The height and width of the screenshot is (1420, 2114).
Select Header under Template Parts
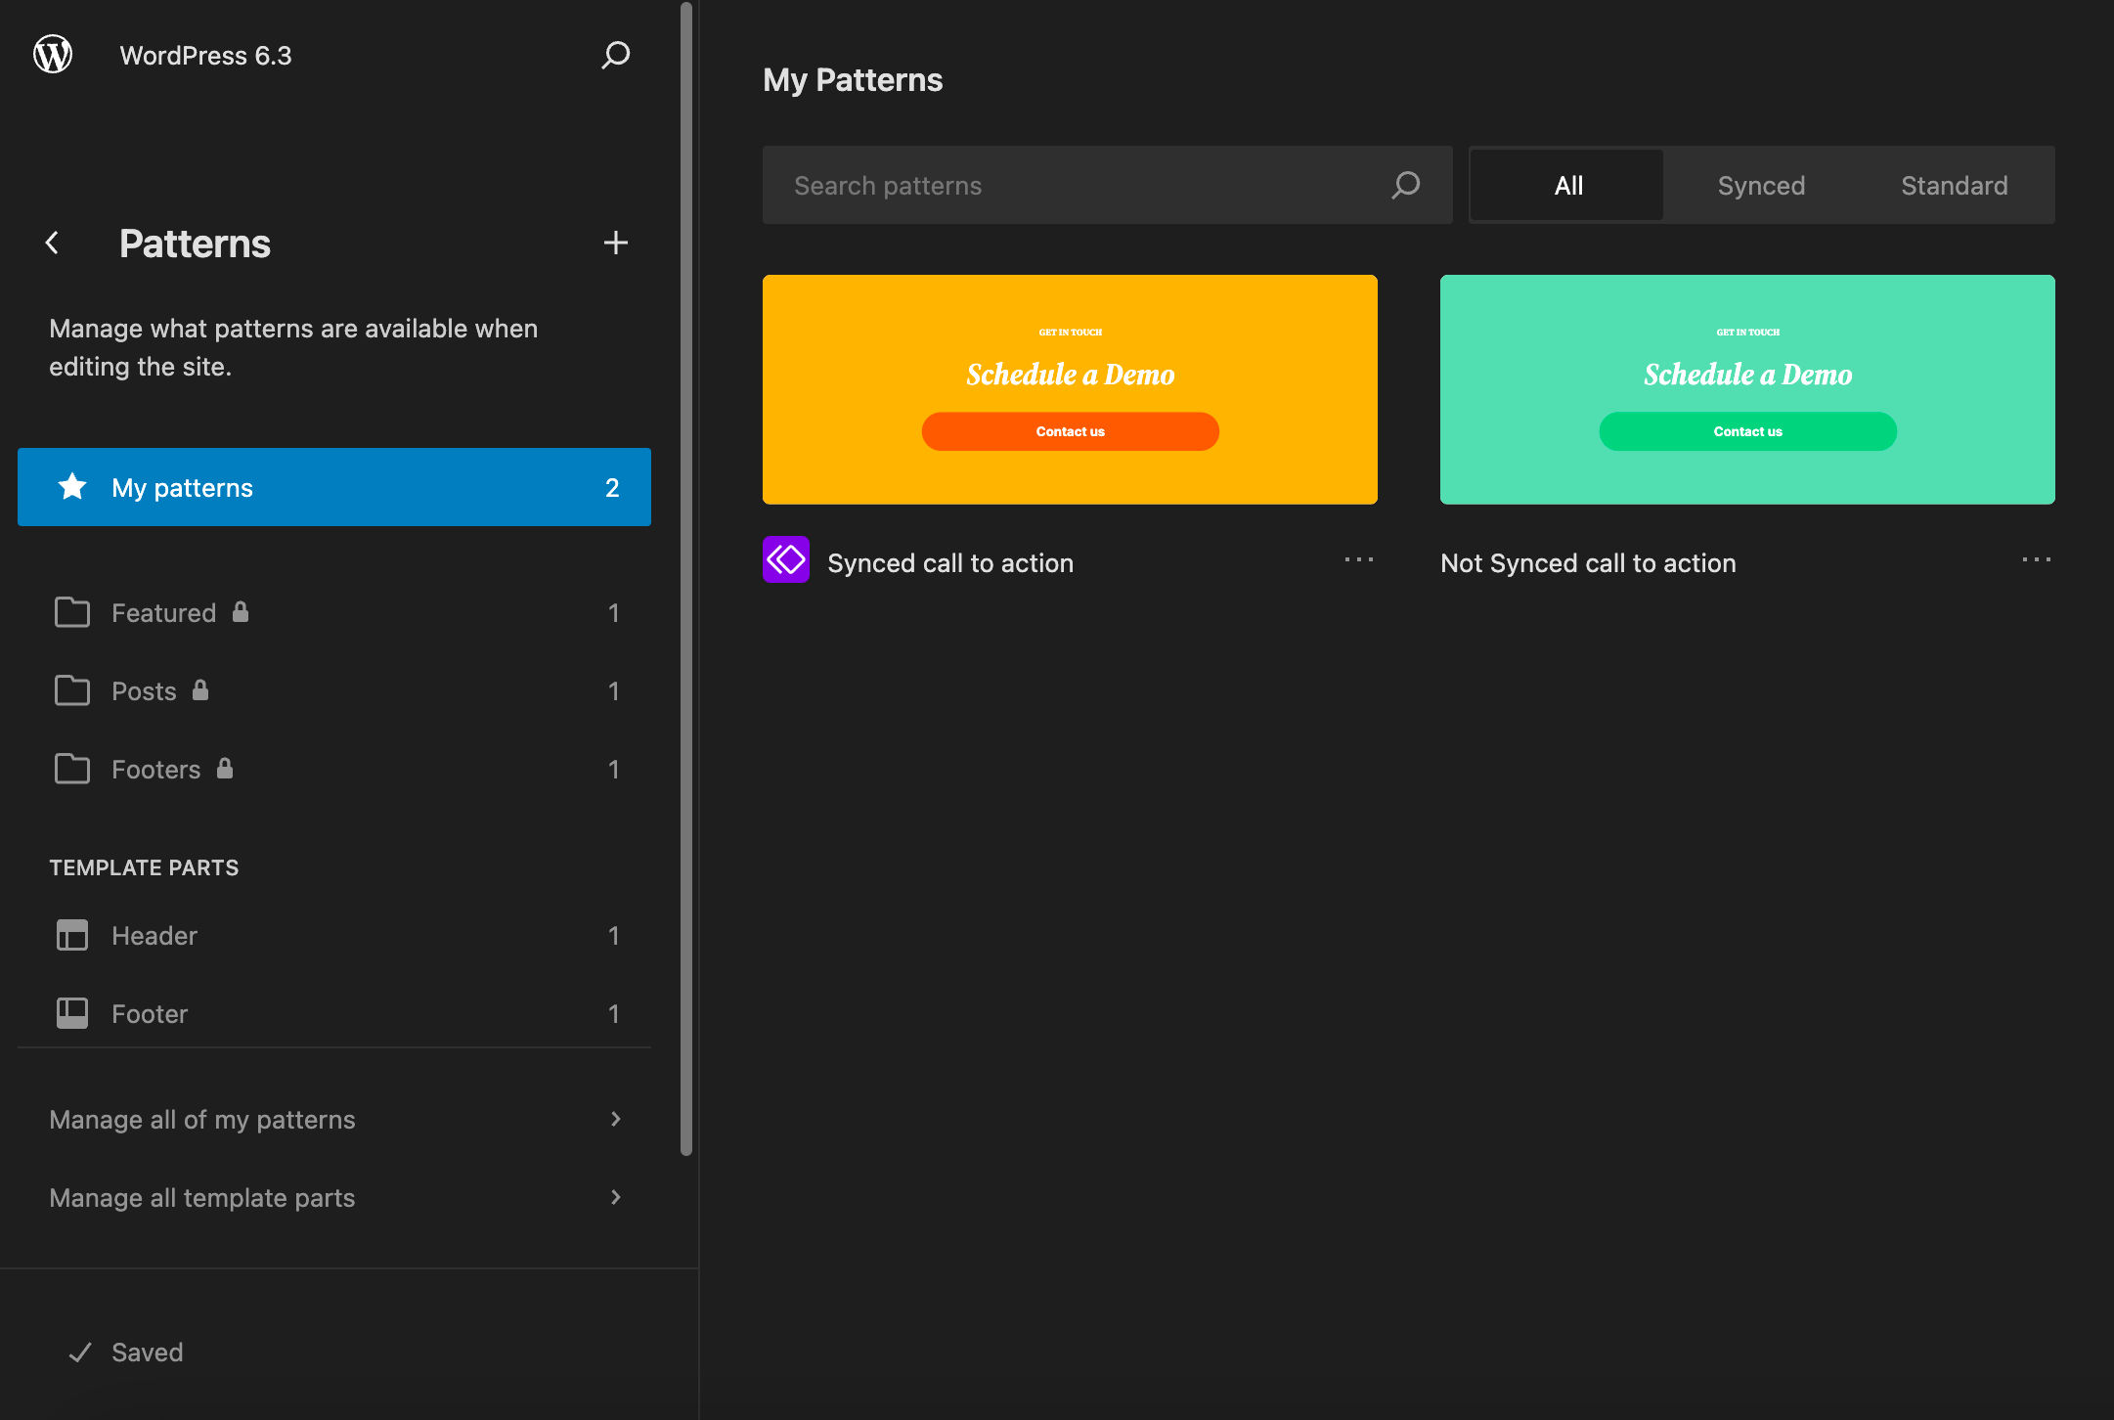point(154,935)
